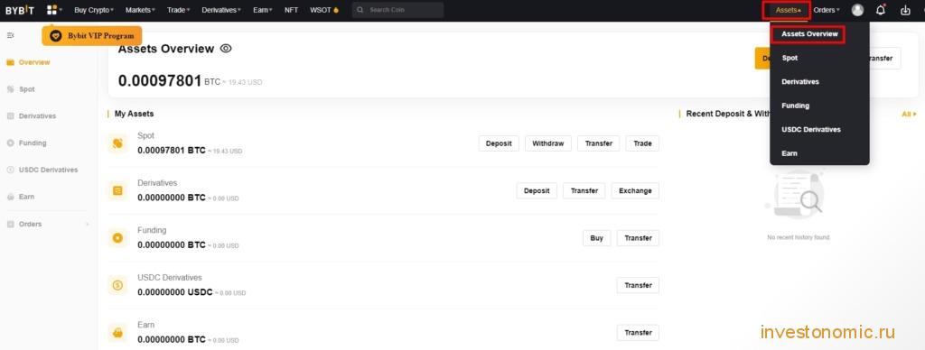Select USDC Derivatives in the left sidebar

coord(42,170)
